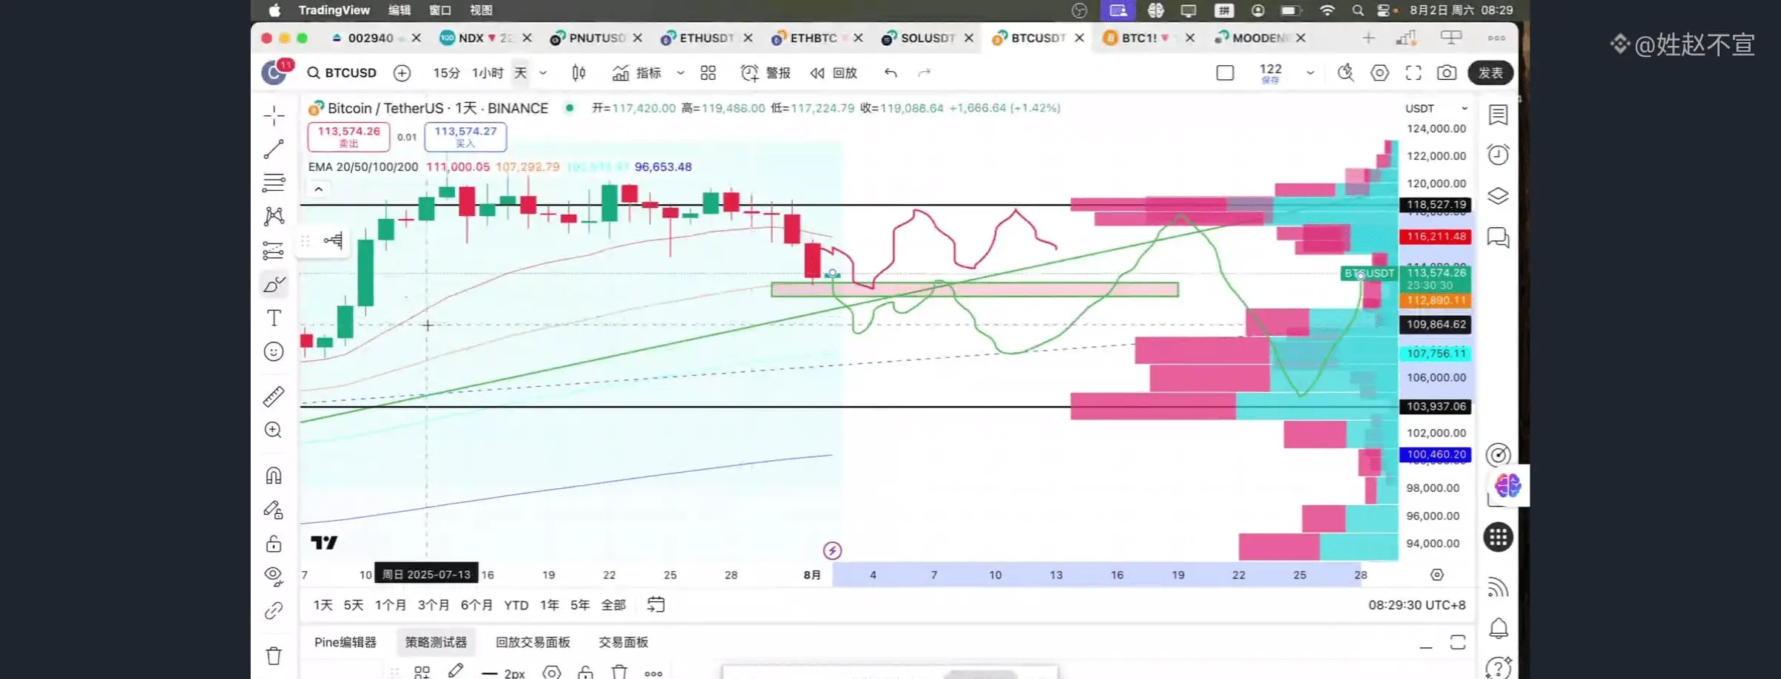Take a chart snapshot with camera icon

point(1447,72)
